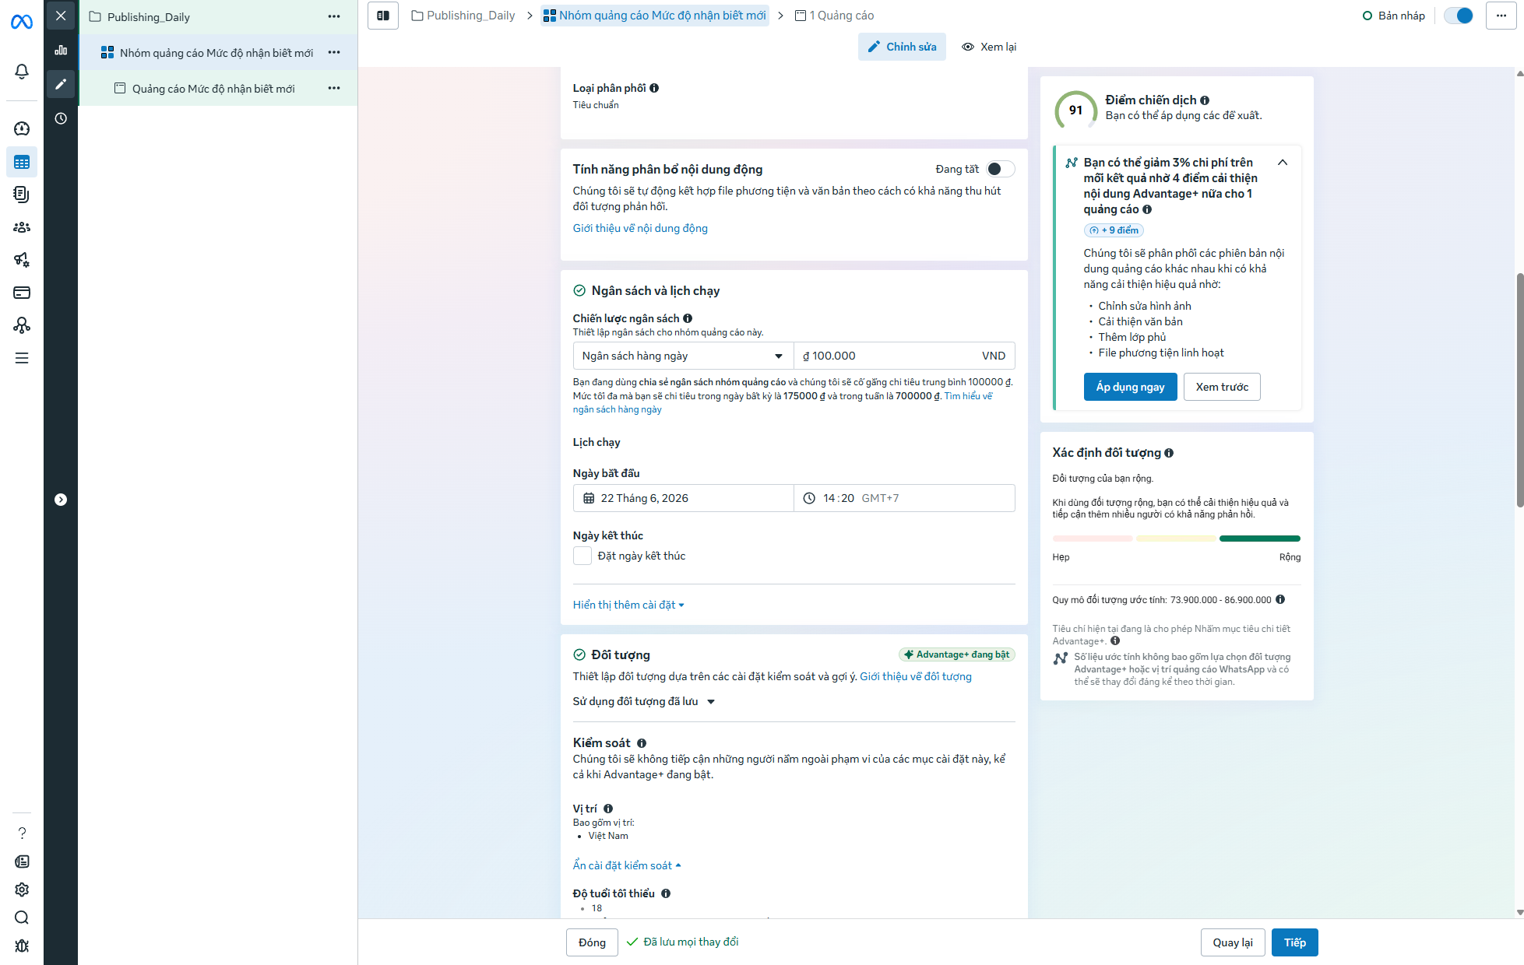Screen dimensions: 1524x965
Task: Open Ngân sách hàng ngày dropdown
Action: click(683, 356)
